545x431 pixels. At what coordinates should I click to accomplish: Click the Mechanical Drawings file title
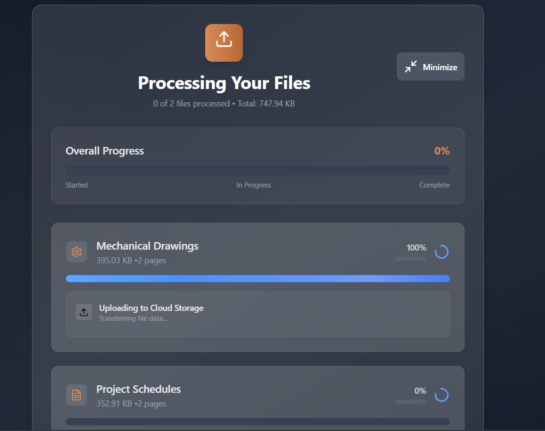click(147, 246)
